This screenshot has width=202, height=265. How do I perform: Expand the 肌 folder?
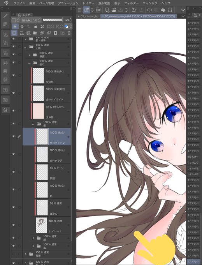coord(33,246)
